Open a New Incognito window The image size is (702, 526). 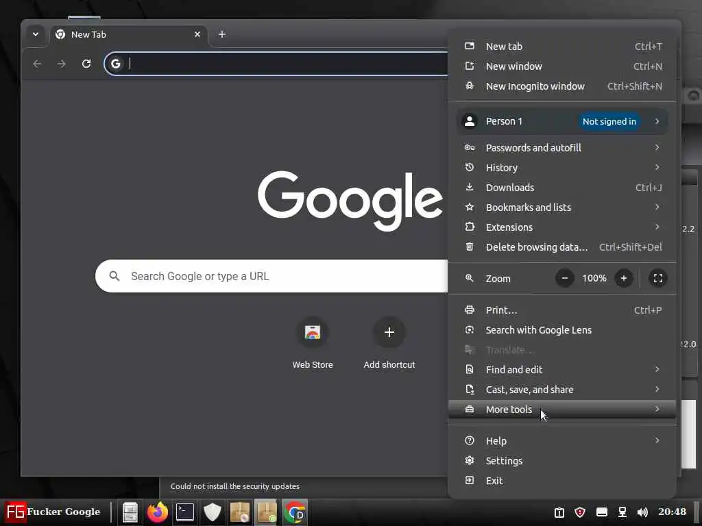(562, 86)
